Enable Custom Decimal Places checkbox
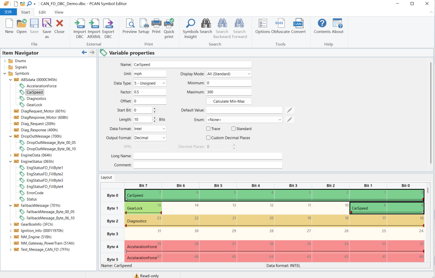 pyautogui.click(x=209, y=138)
